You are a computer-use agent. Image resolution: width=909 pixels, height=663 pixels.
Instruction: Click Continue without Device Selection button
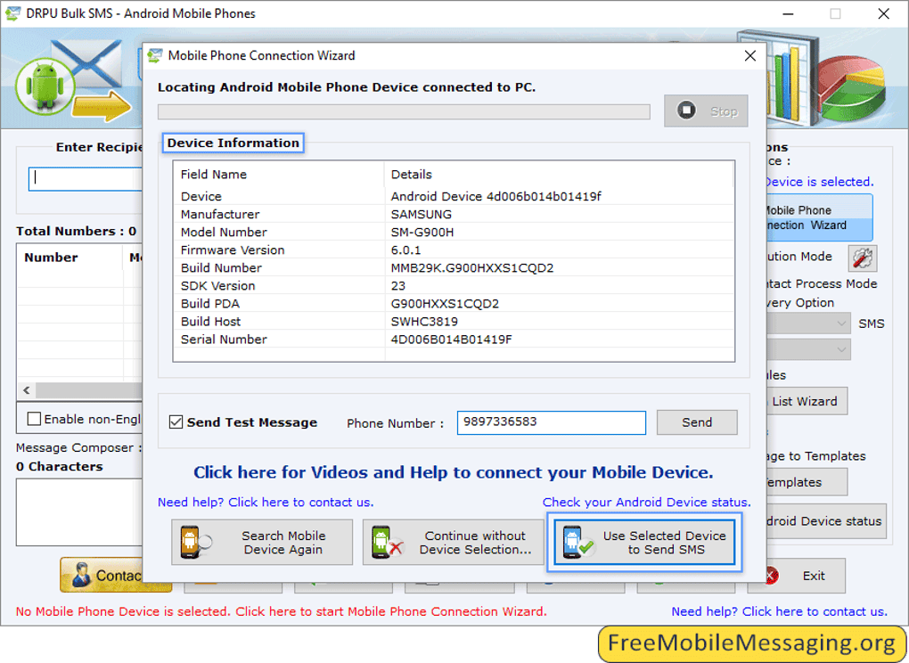tap(454, 542)
